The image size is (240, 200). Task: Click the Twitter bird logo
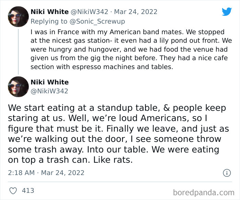point(227,12)
